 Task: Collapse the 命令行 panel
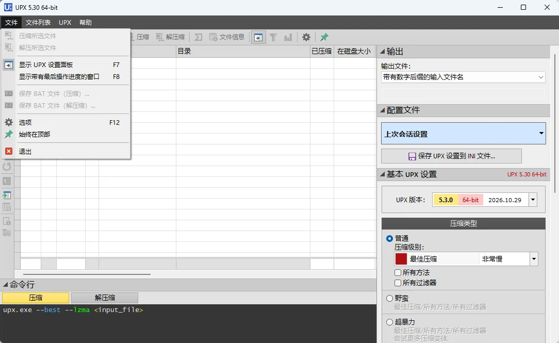click(x=5, y=285)
